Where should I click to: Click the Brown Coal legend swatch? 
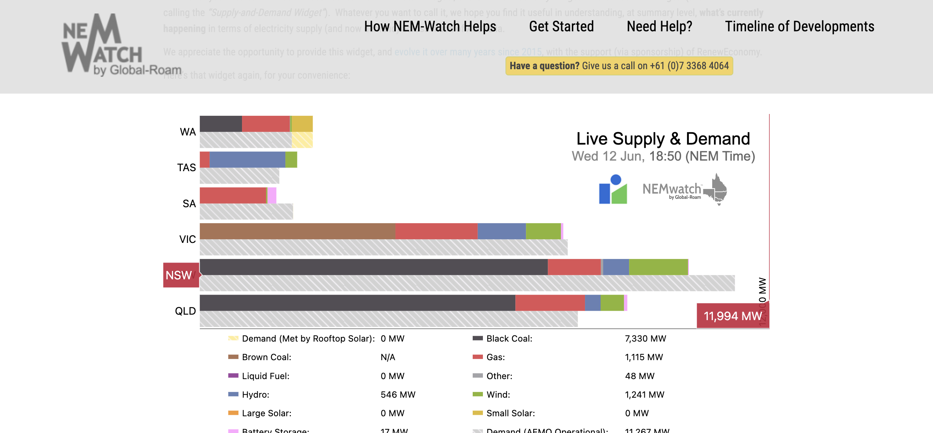coord(233,357)
